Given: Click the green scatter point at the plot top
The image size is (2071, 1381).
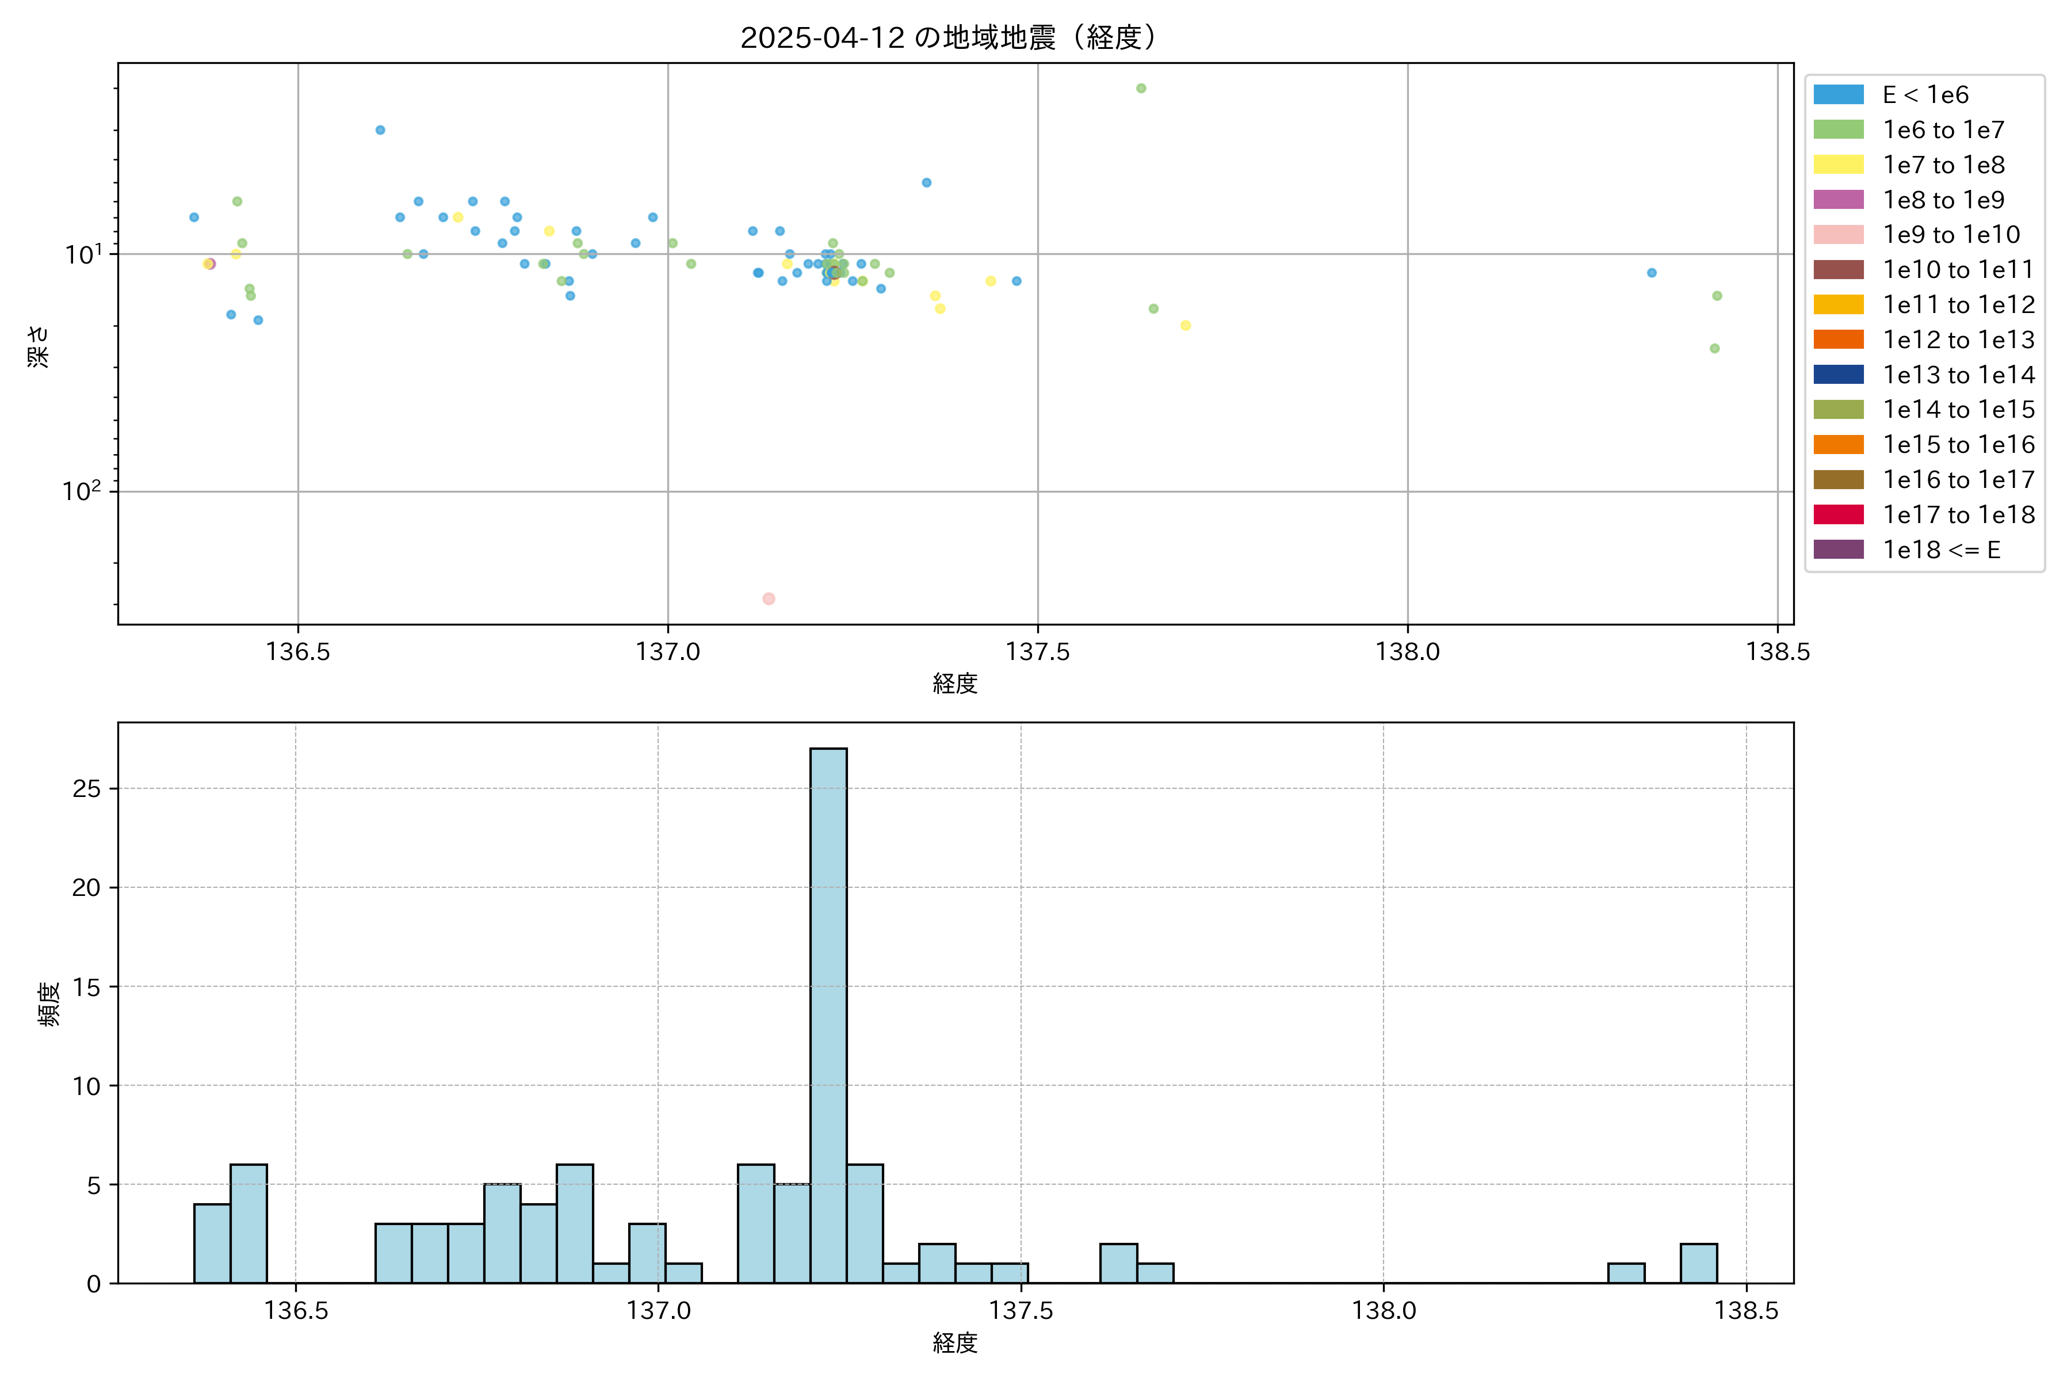Looking at the screenshot, I should tap(1141, 88).
